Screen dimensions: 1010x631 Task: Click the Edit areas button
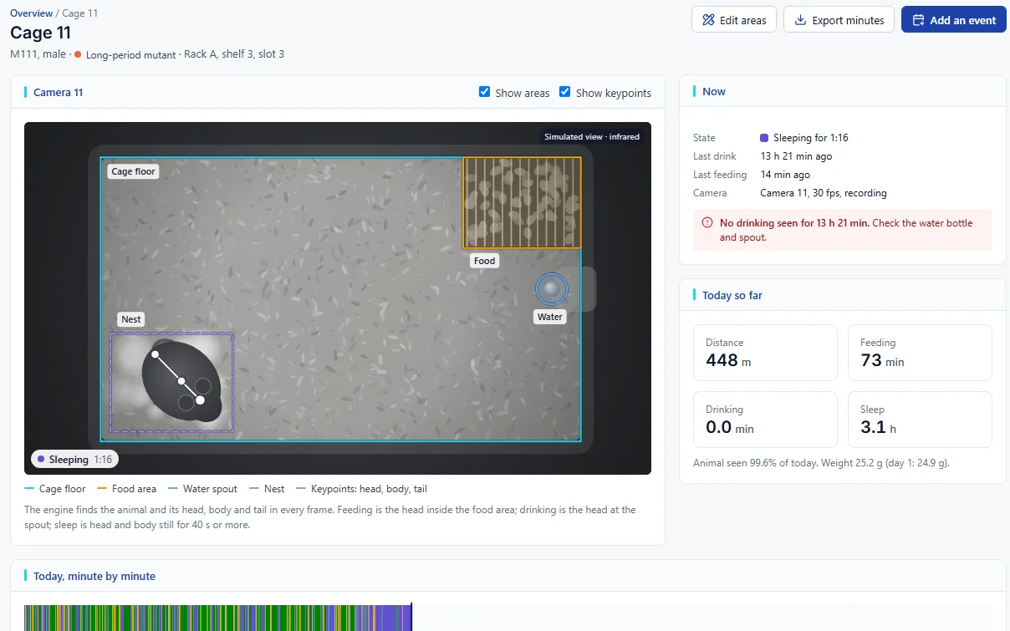click(734, 20)
